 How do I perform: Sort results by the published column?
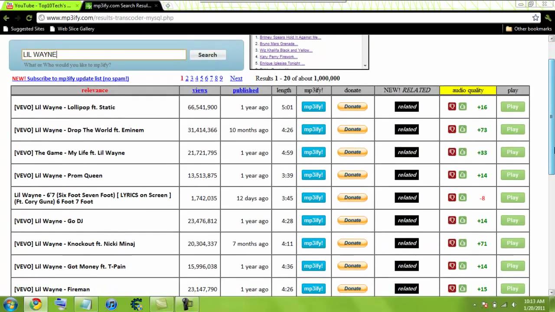click(245, 90)
